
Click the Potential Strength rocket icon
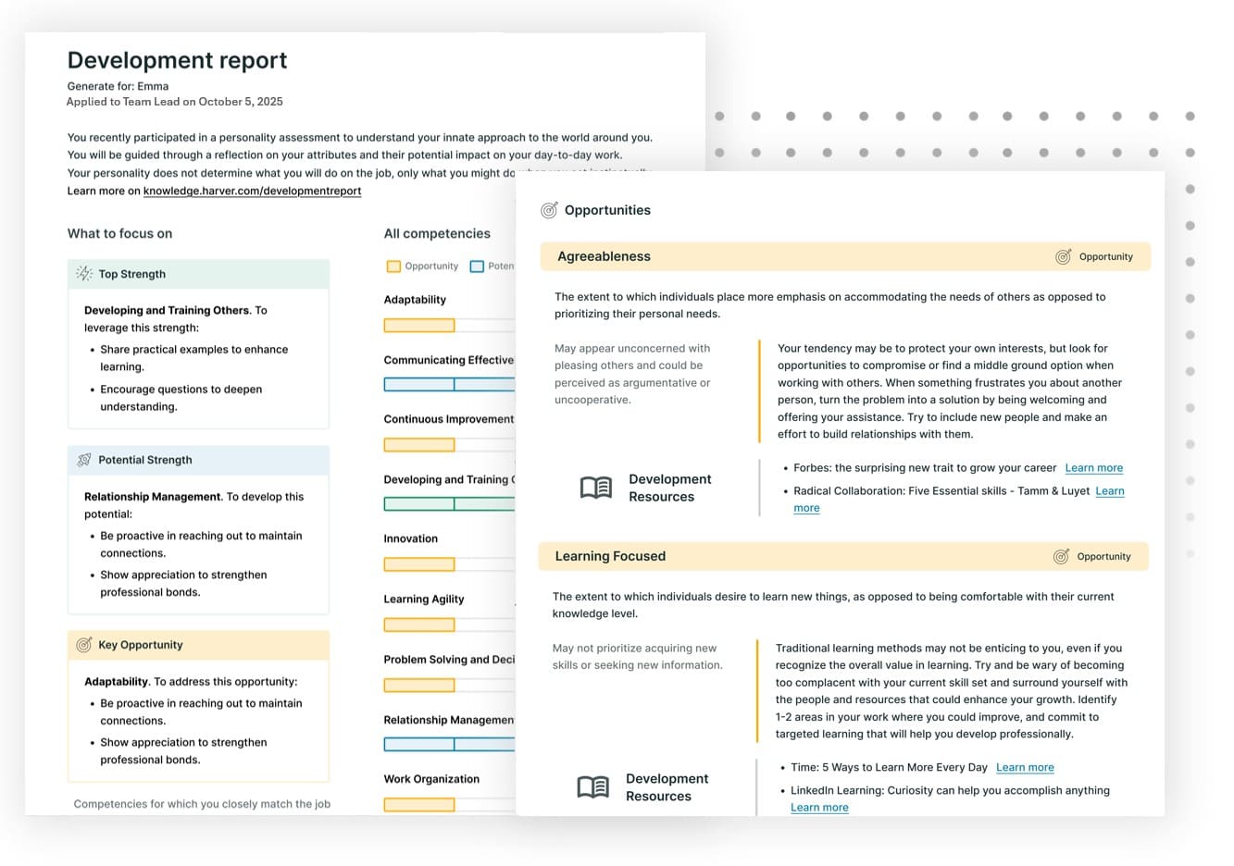click(84, 460)
